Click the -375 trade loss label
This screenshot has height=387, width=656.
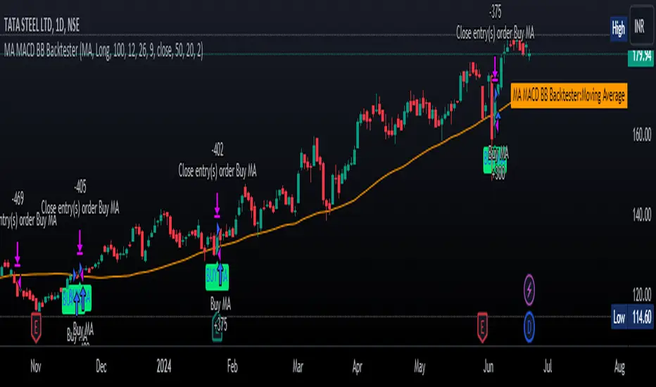495,12
